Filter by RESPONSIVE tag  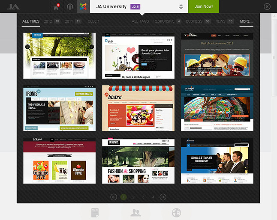coord(167,21)
